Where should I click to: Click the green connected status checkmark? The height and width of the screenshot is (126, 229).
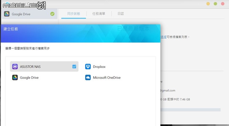[x=52, y=14]
